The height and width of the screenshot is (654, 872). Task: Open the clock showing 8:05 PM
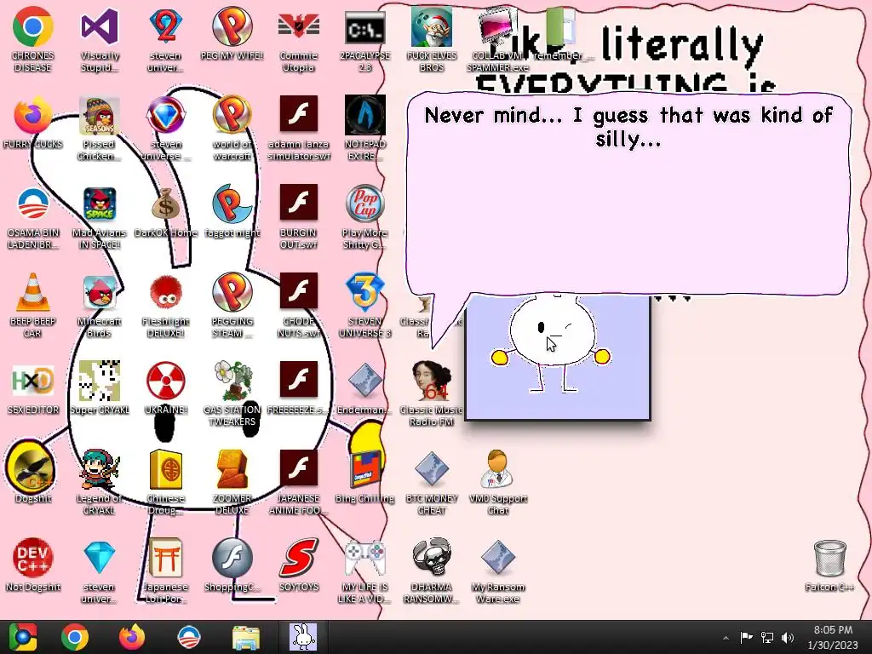coord(833,637)
